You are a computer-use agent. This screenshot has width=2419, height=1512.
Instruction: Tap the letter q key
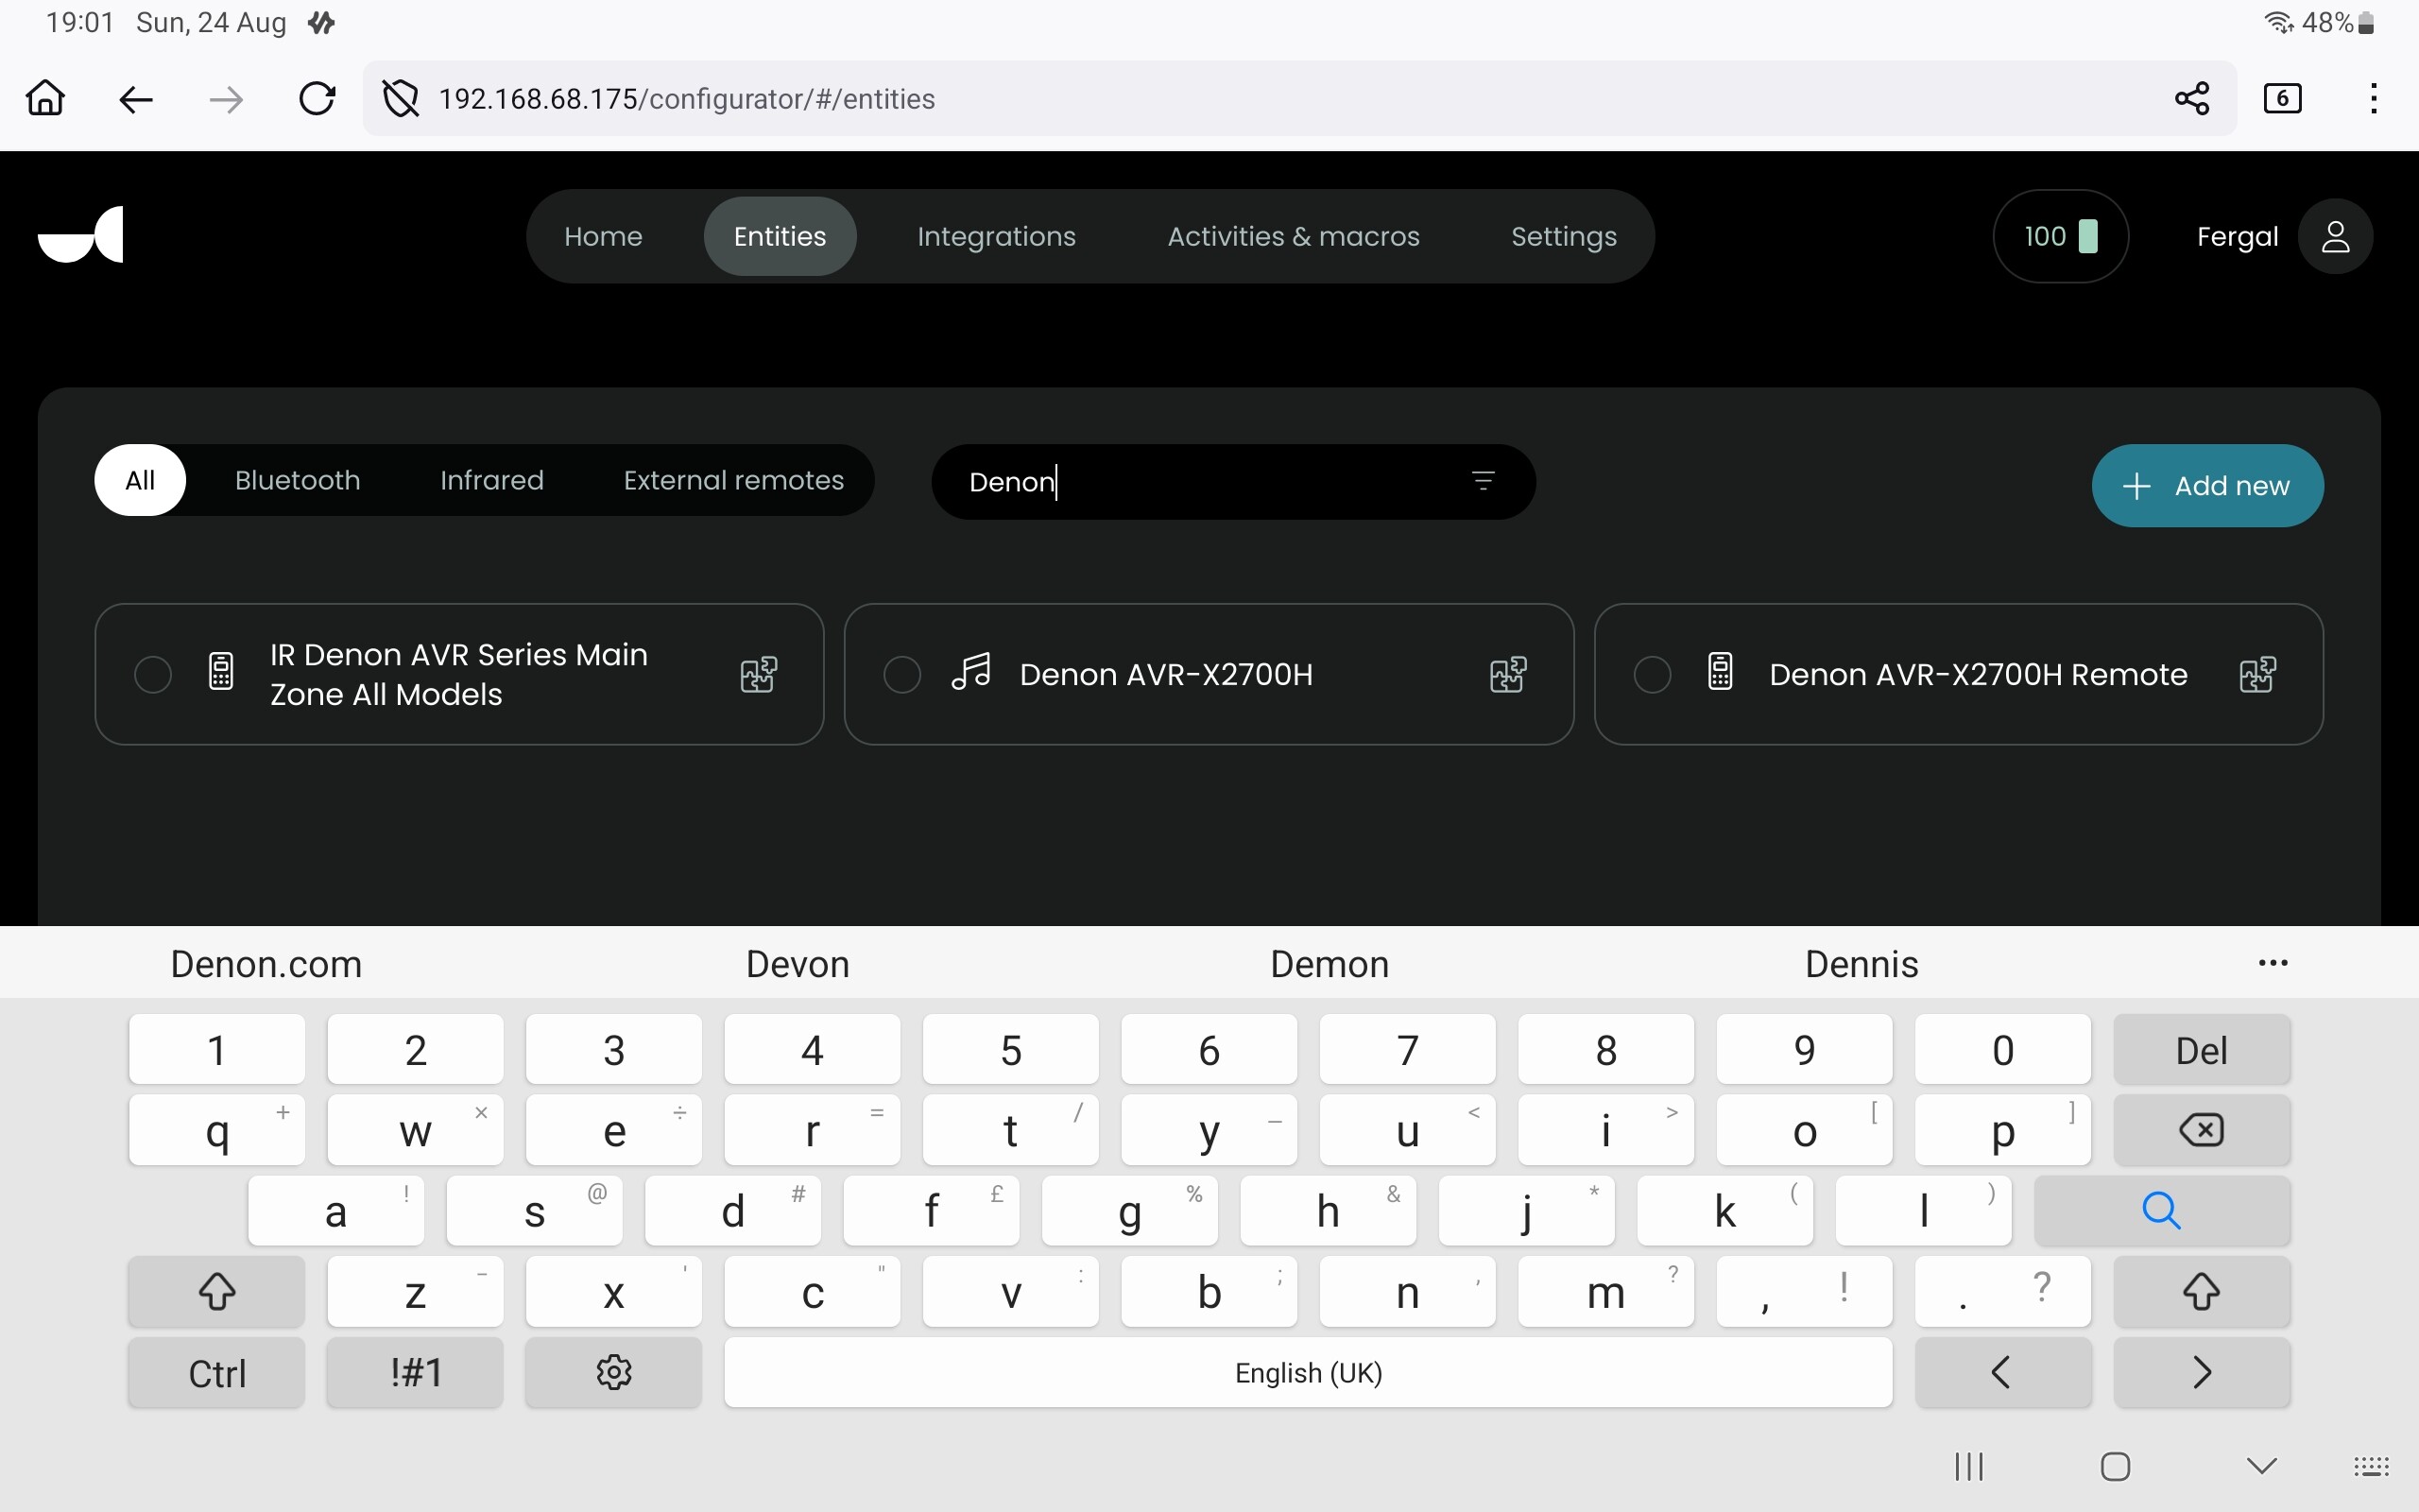(x=217, y=1130)
